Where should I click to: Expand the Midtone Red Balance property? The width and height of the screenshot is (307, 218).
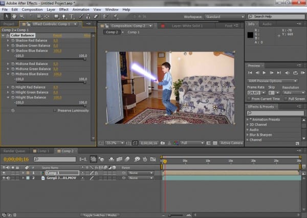[x=8, y=64]
